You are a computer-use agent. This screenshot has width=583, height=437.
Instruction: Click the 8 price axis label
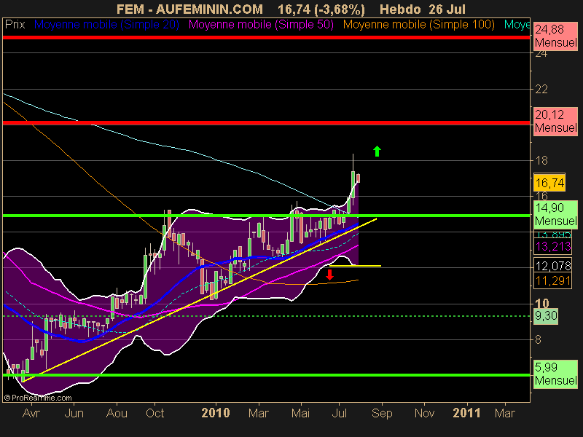(x=538, y=339)
